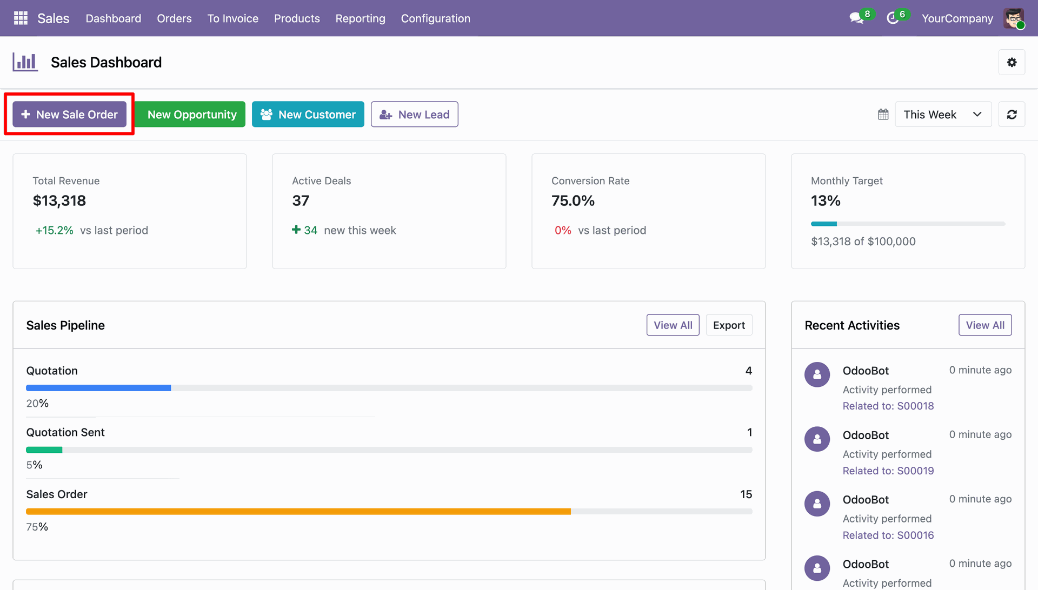This screenshot has height=590, width=1038.
Task: Export the Sales Pipeline data
Action: pos(729,325)
